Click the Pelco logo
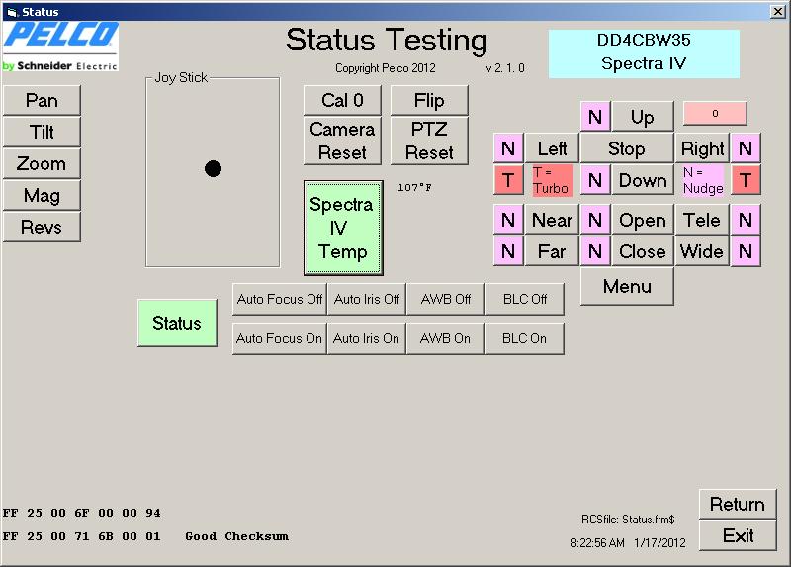 [x=60, y=46]
